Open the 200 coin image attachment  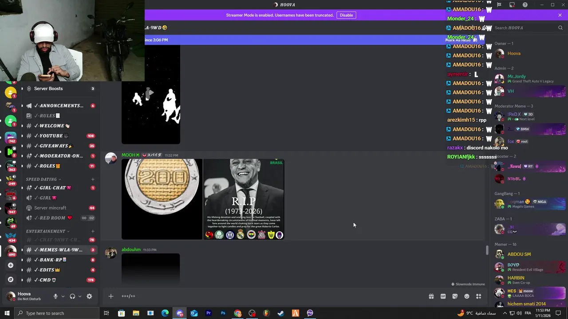tap(162, 199)
